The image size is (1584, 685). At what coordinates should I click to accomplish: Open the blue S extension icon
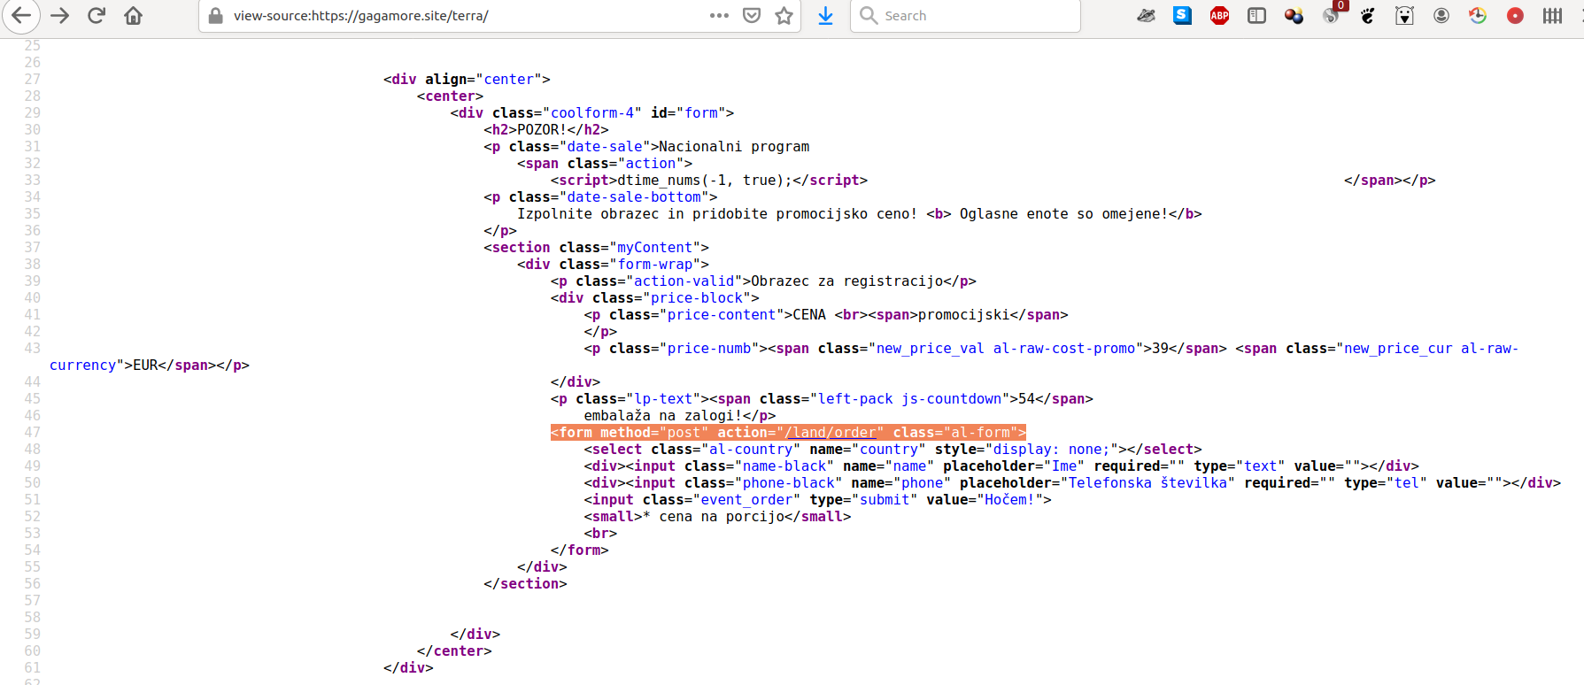click(x=1182, y=15)
